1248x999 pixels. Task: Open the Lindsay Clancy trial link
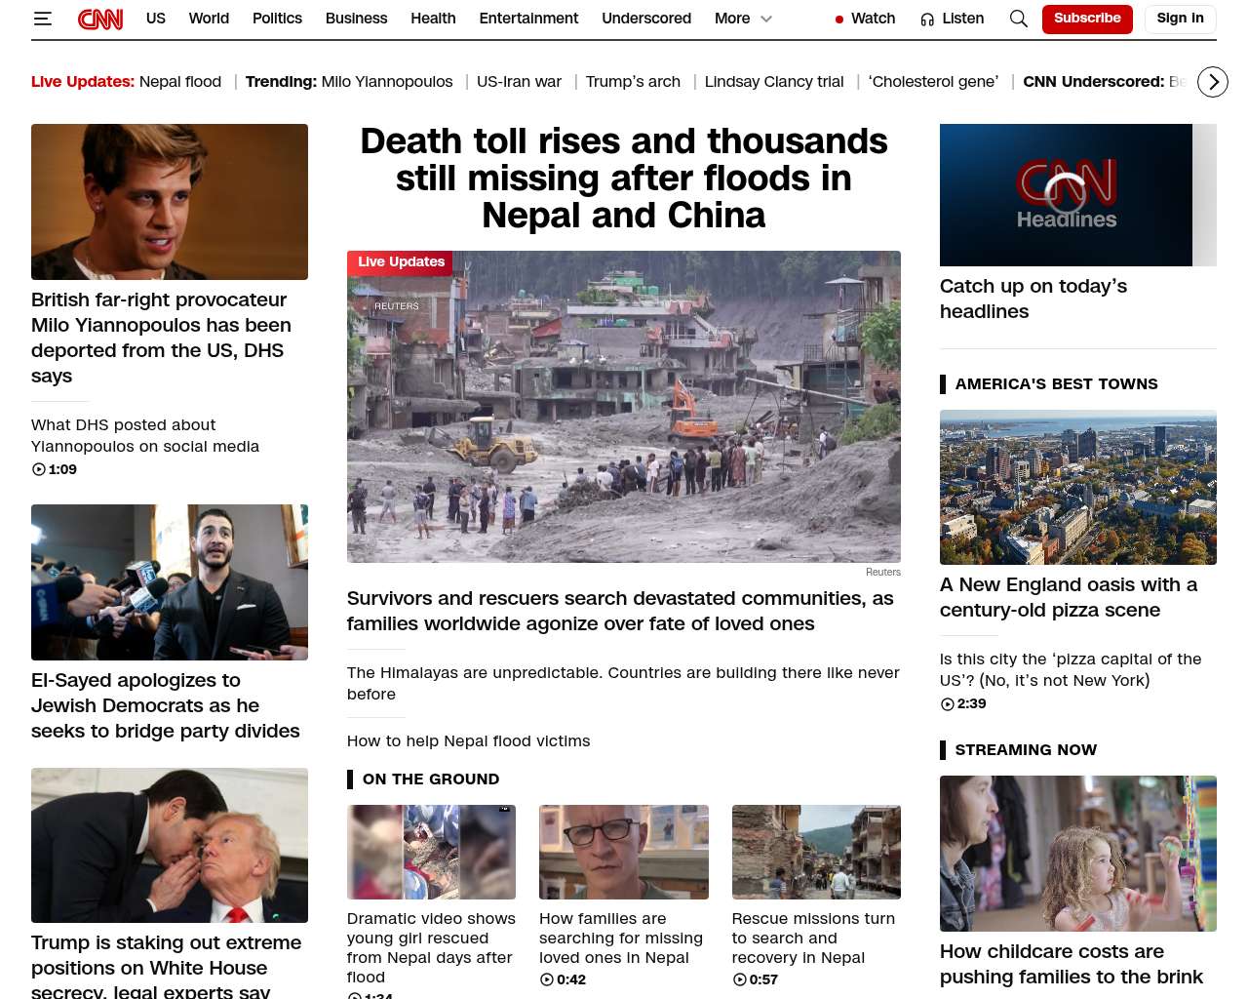[x=774, y=82]
